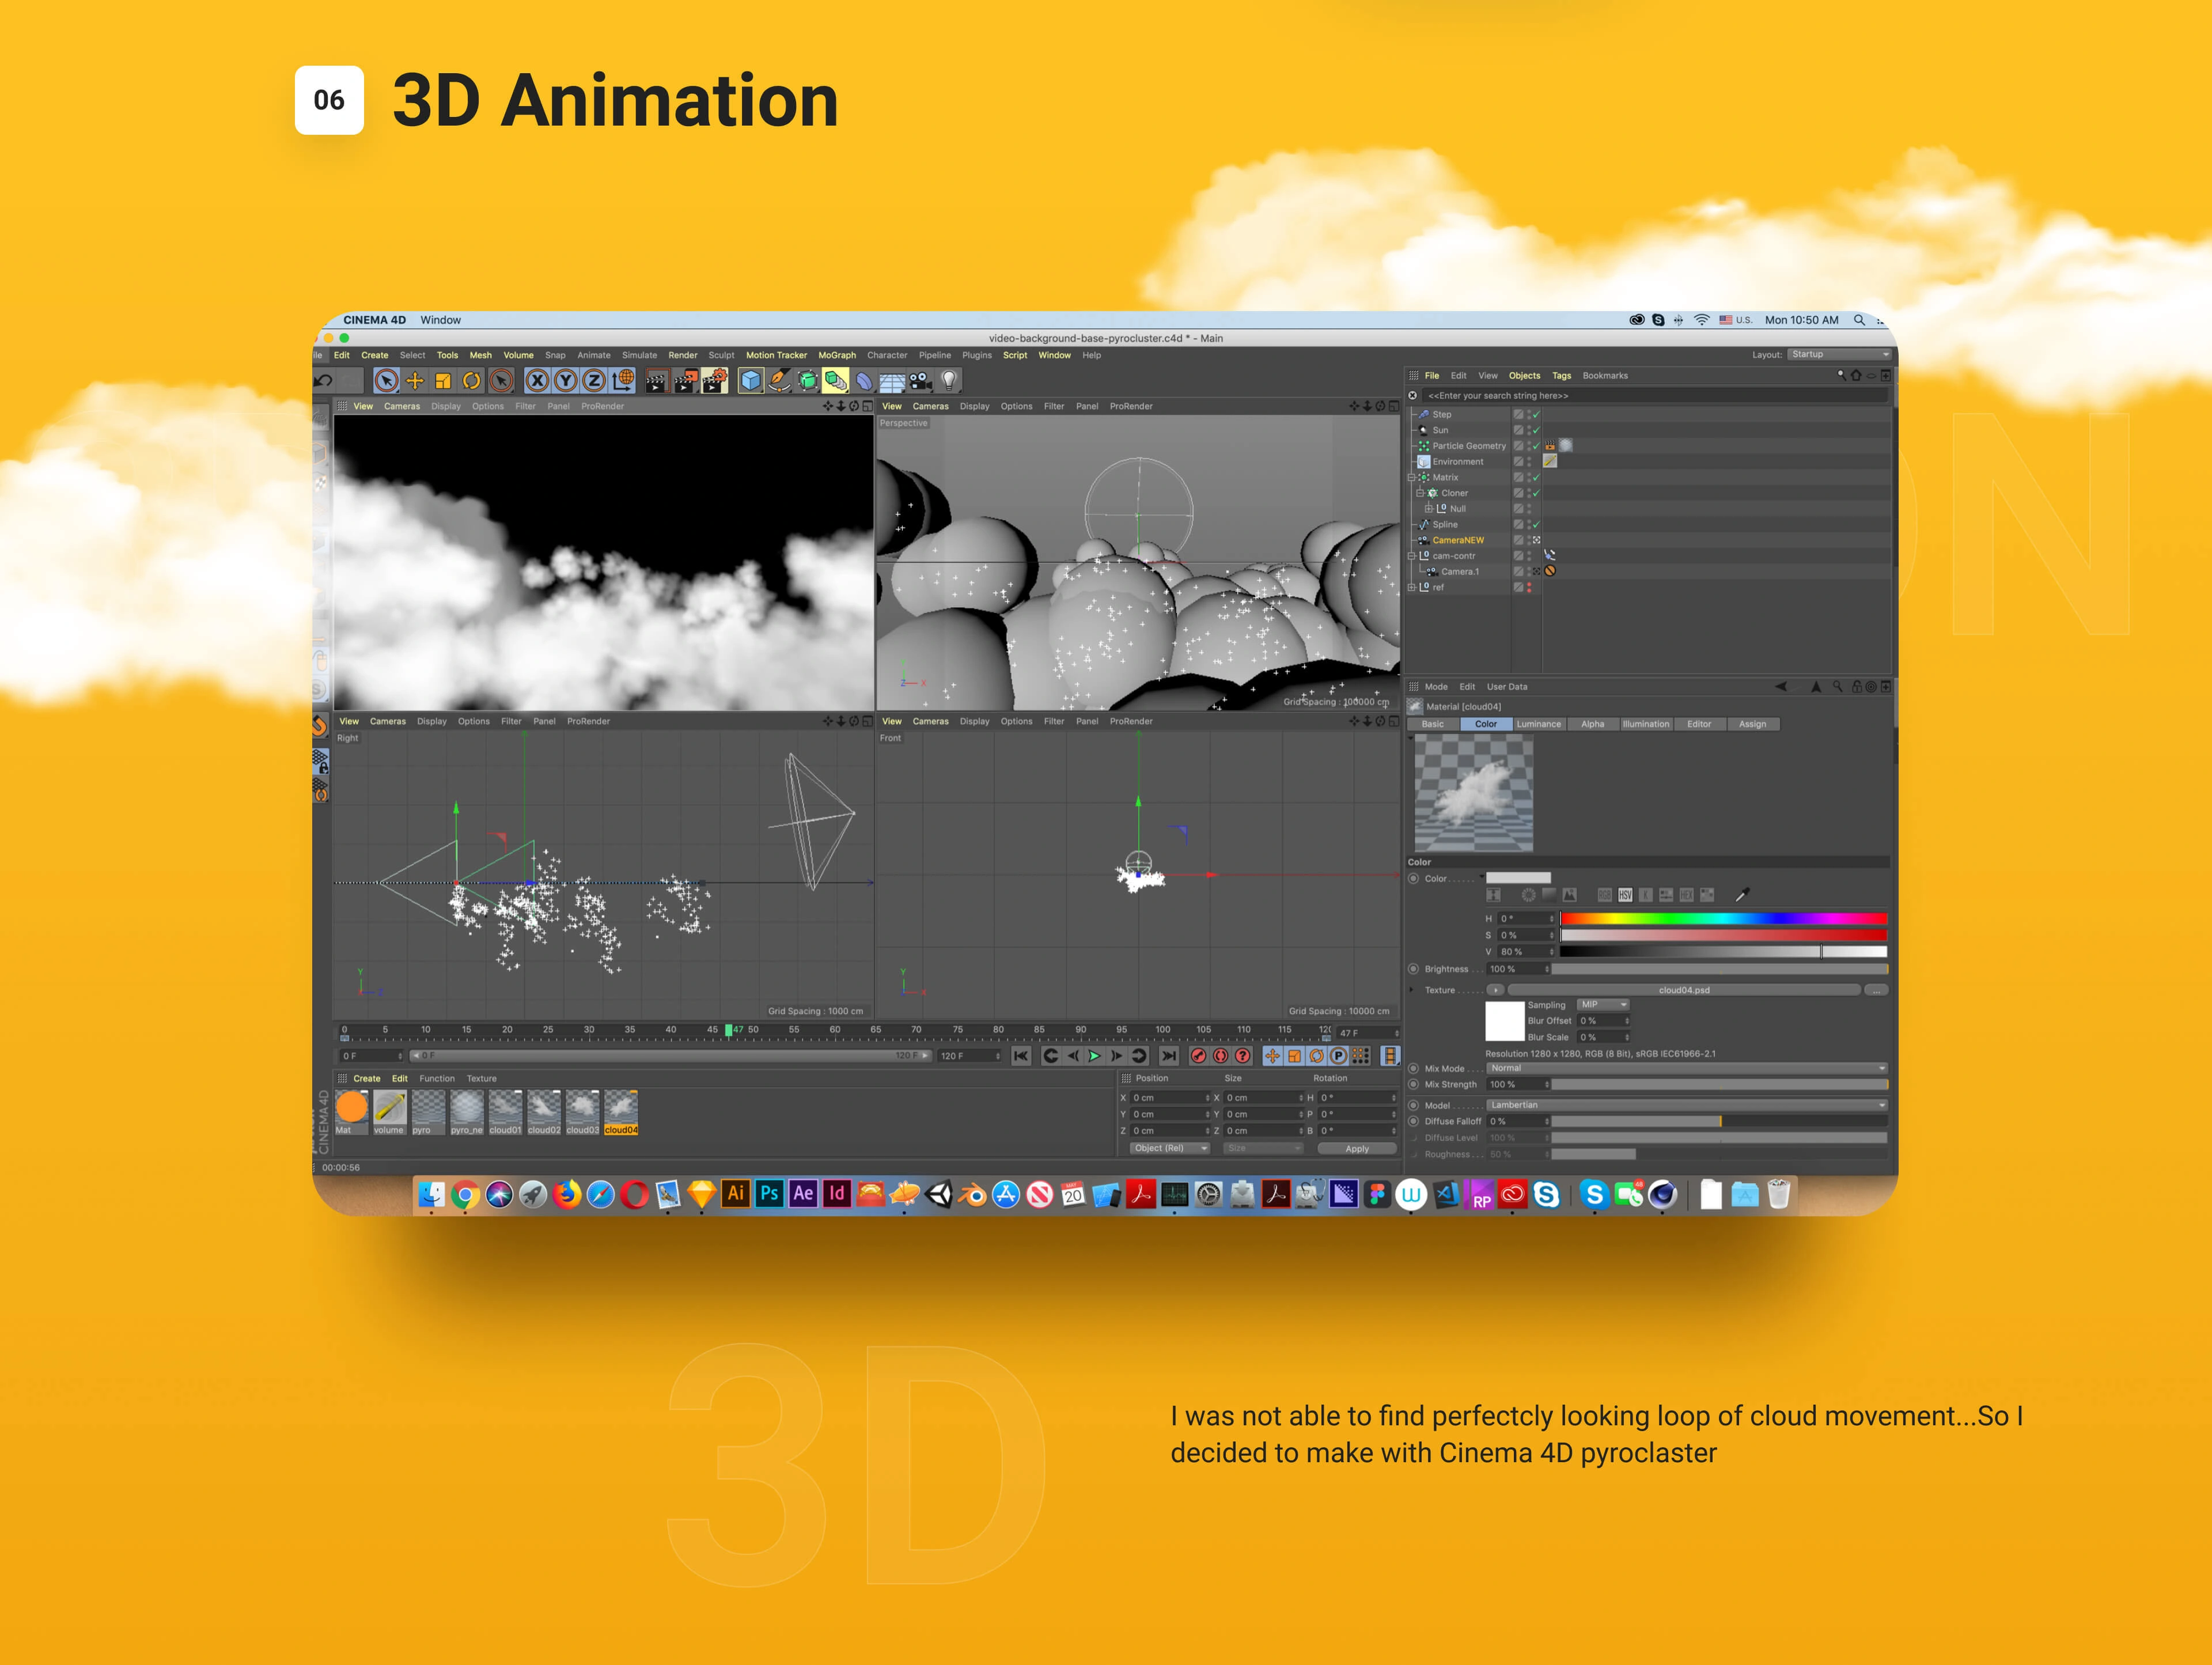
Task: Open the Simulate menu
Action: 639,355
